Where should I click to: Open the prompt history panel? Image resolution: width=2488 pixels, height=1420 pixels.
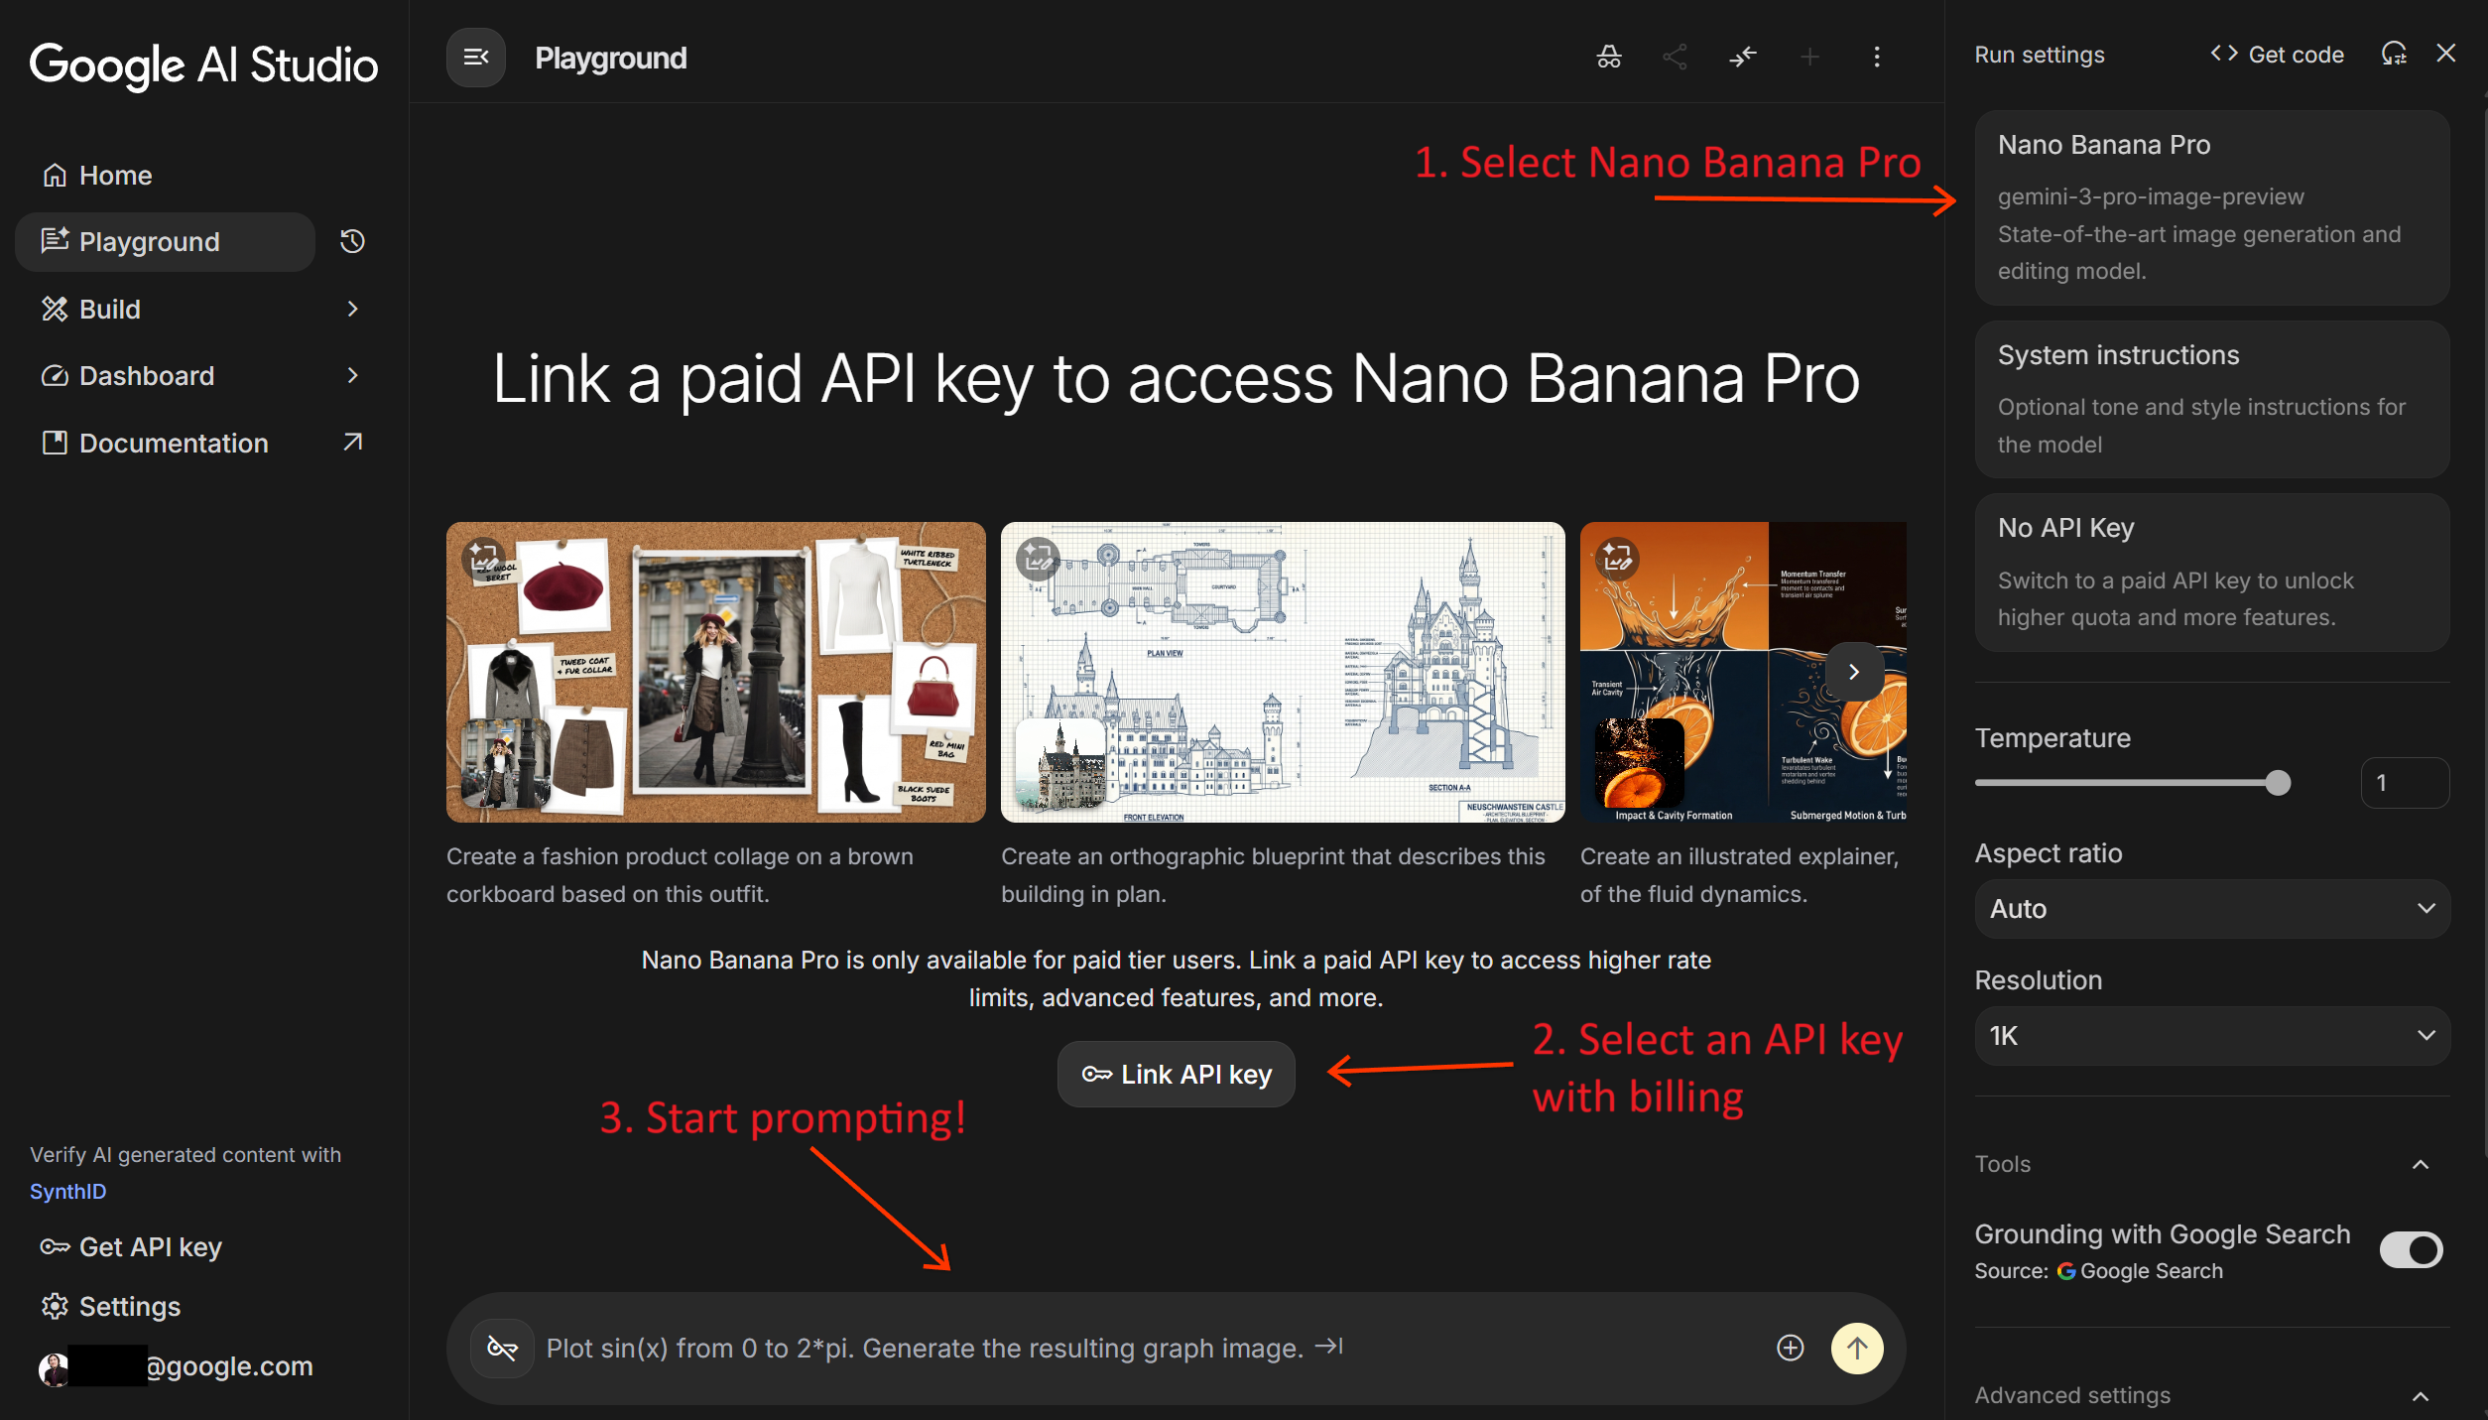(351, 241)
